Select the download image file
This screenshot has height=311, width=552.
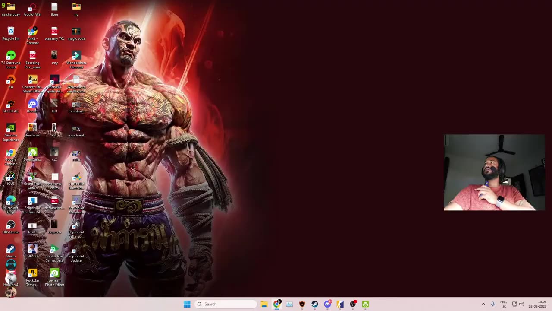tap(33, 130)
